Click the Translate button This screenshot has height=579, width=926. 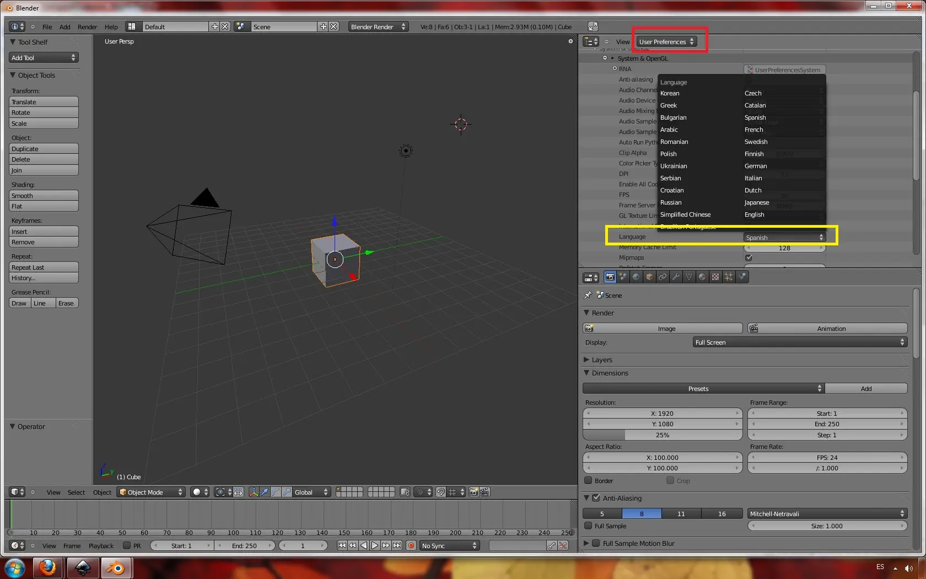44,101
